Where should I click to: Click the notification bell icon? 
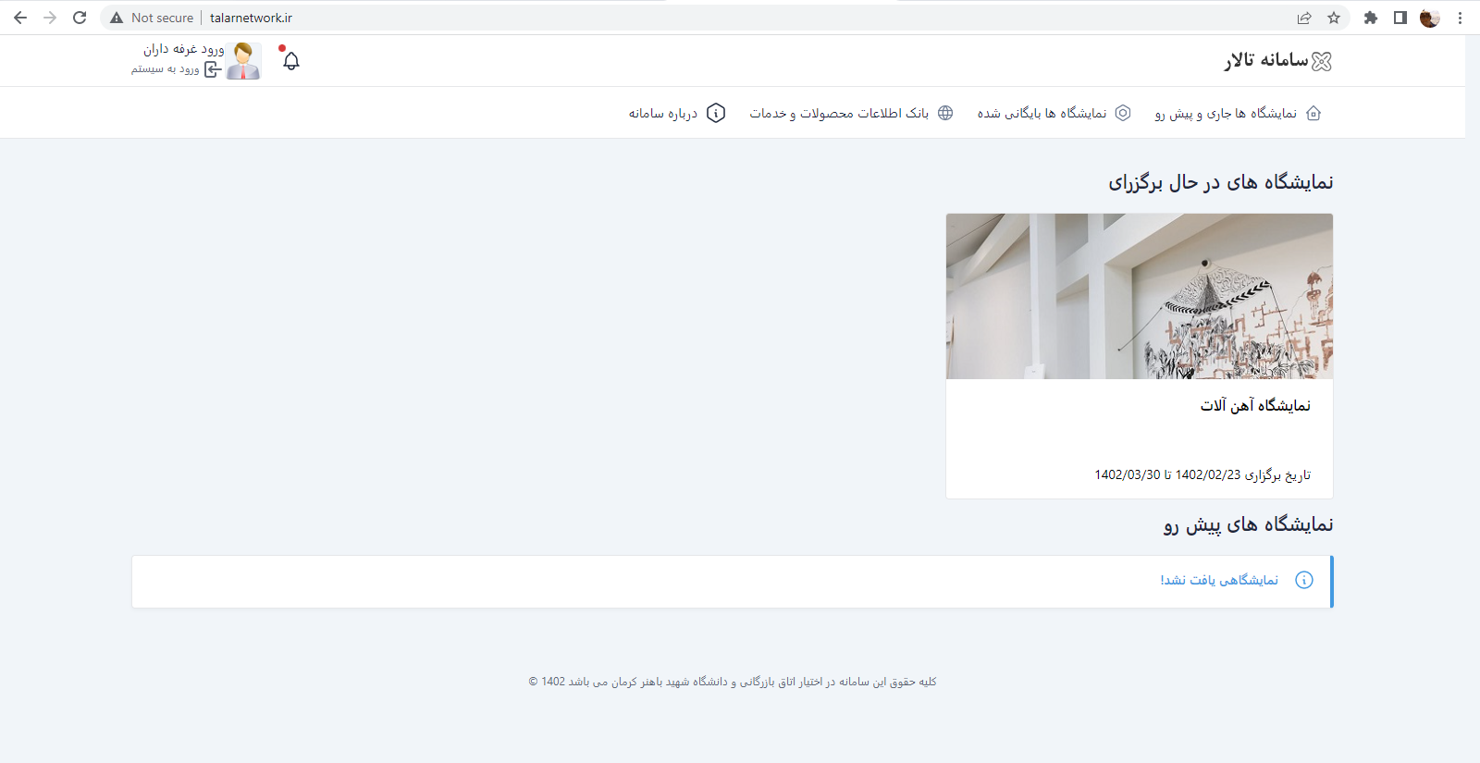pyautogui.click(x=290, y=61)
